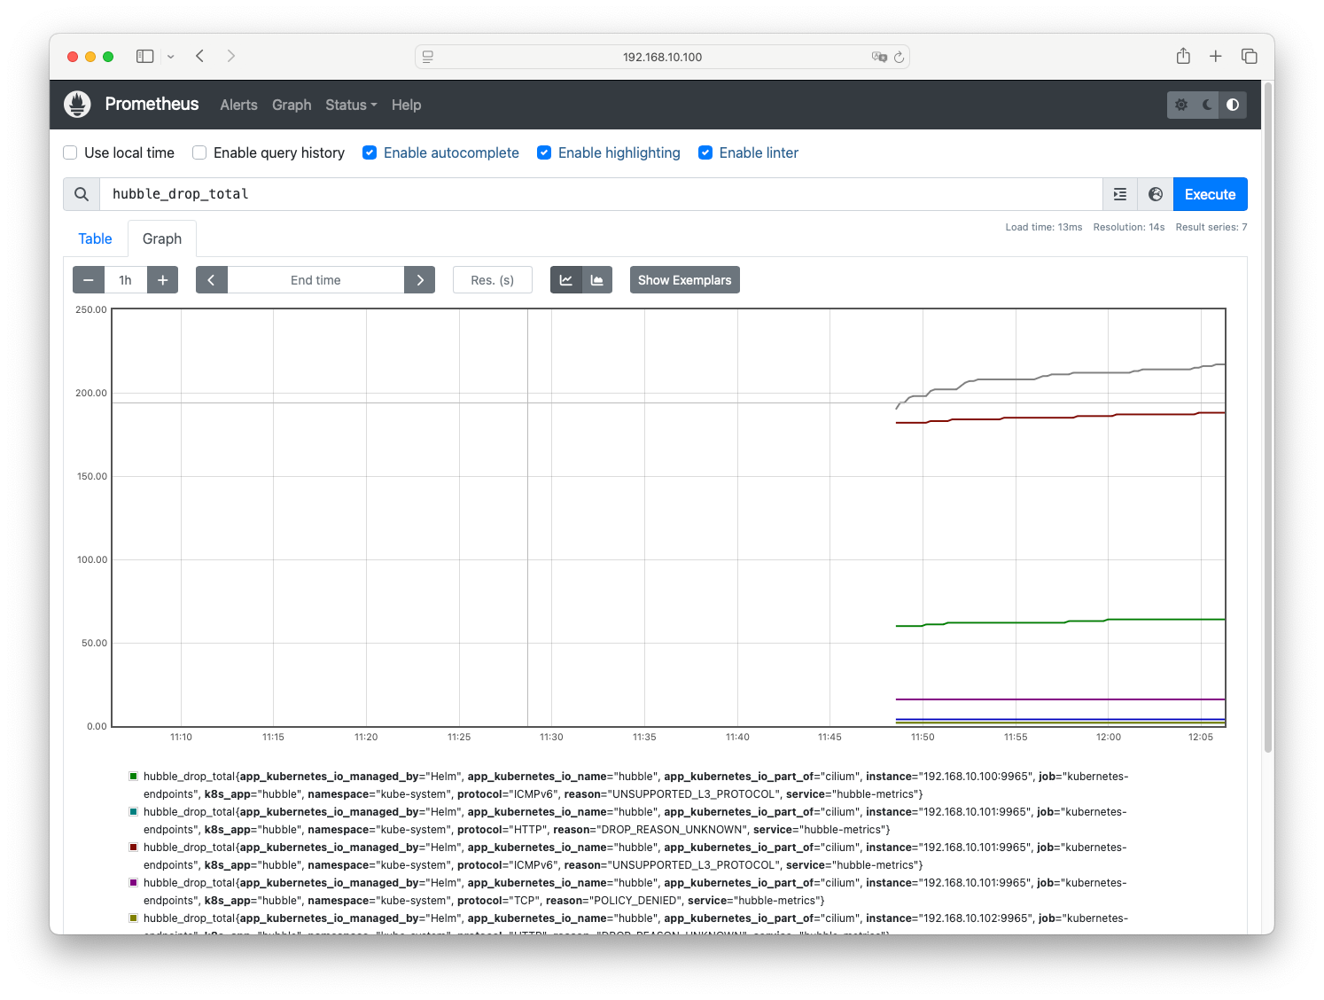Viewport: 1324px width, 1000px height.
Task: Click the 'Enable query history' label
Action: click(x=279, y=152)
